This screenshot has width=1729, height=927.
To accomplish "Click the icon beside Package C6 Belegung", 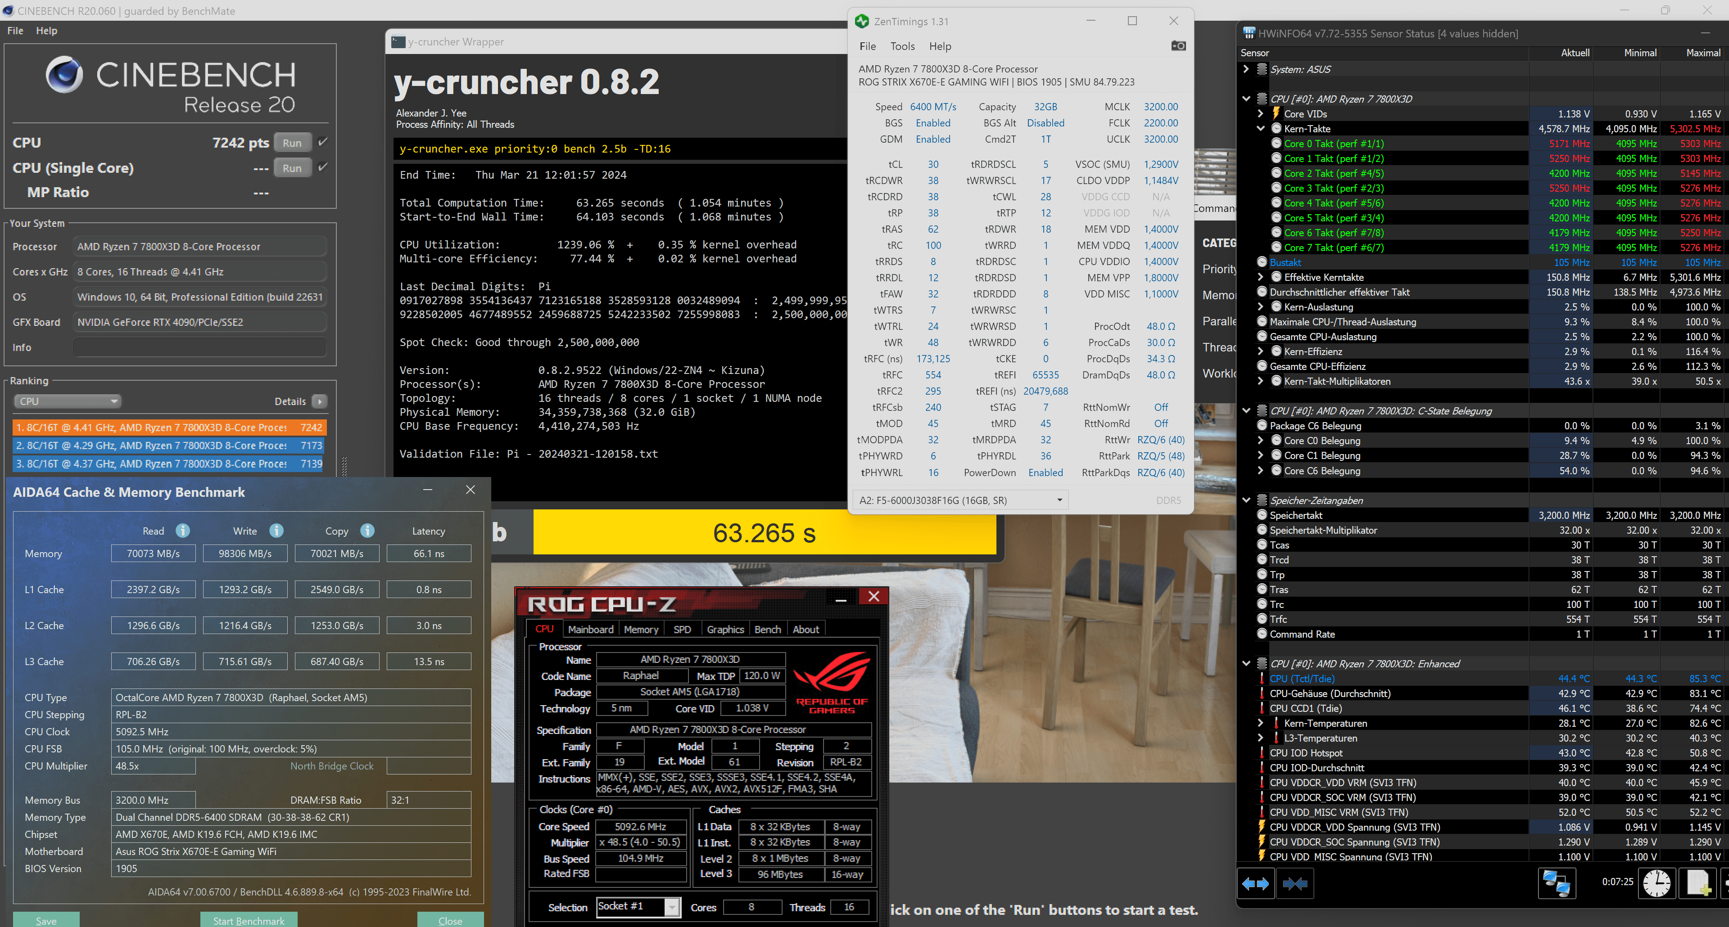I will (x=1261, y=426).
